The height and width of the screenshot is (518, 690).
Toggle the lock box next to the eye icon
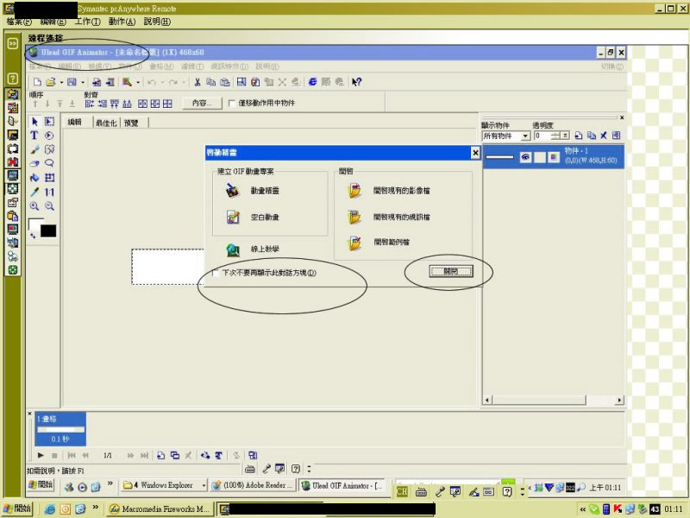point(540,157)
